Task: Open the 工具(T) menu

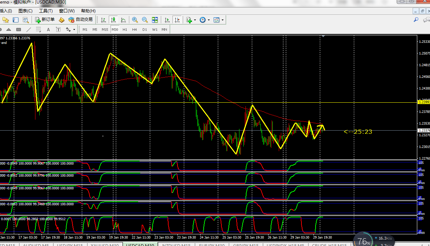Action: [46, 11]
